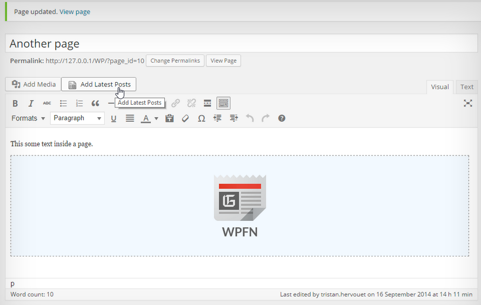The image size is (481, 305).
Task: Increase indent of the paragraph
Action: click(x=234, y=118)
